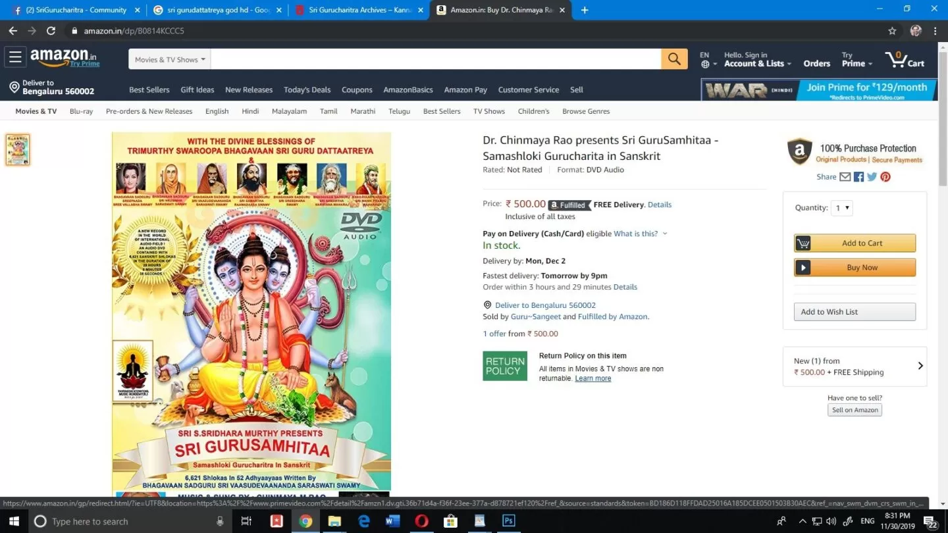The width and height of the screenshot is (948, 533).
Task: Click the browser back arrow
Action: point(13,31)
